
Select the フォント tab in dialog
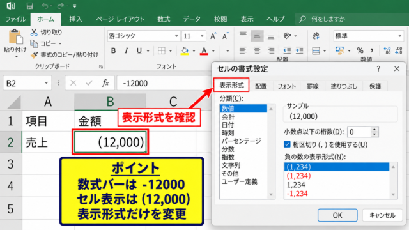point(286,86)
